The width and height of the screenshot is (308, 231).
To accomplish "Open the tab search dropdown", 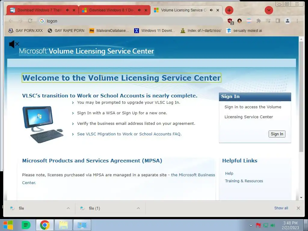I will tap(269, 10).
